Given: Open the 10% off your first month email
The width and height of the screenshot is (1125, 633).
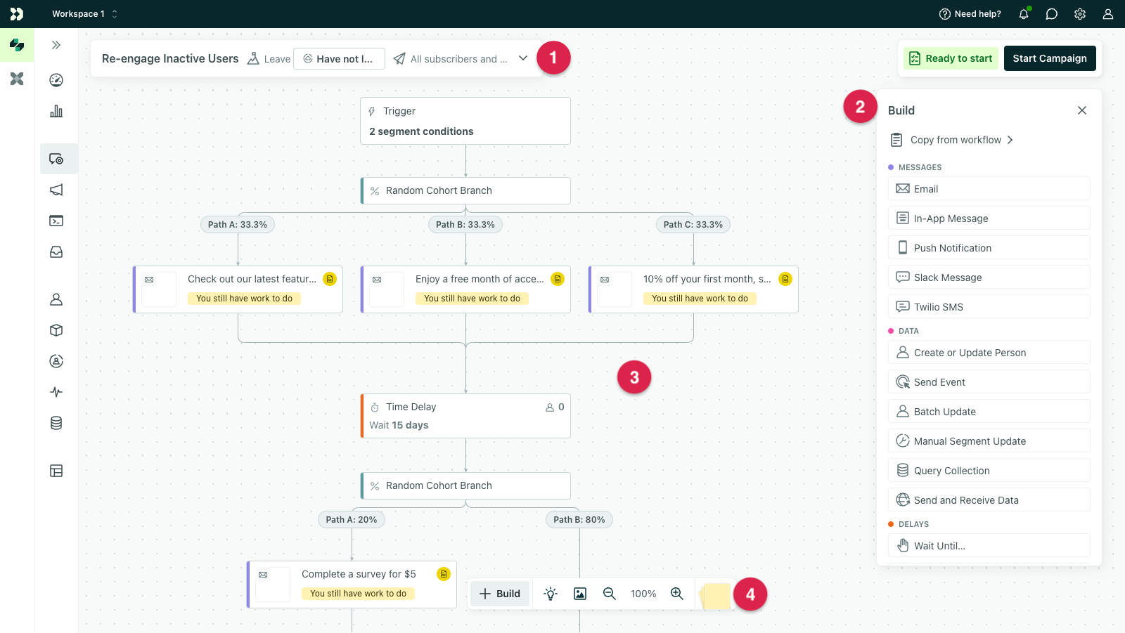Looking at the screenshot, I should (x=693, y=289).
